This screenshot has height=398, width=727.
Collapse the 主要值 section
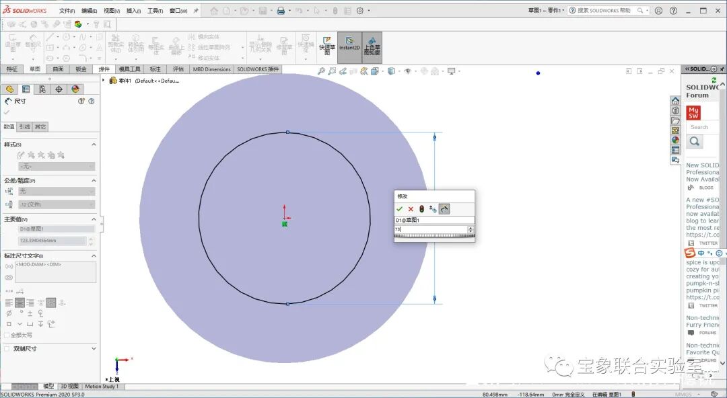click(94, 219)
